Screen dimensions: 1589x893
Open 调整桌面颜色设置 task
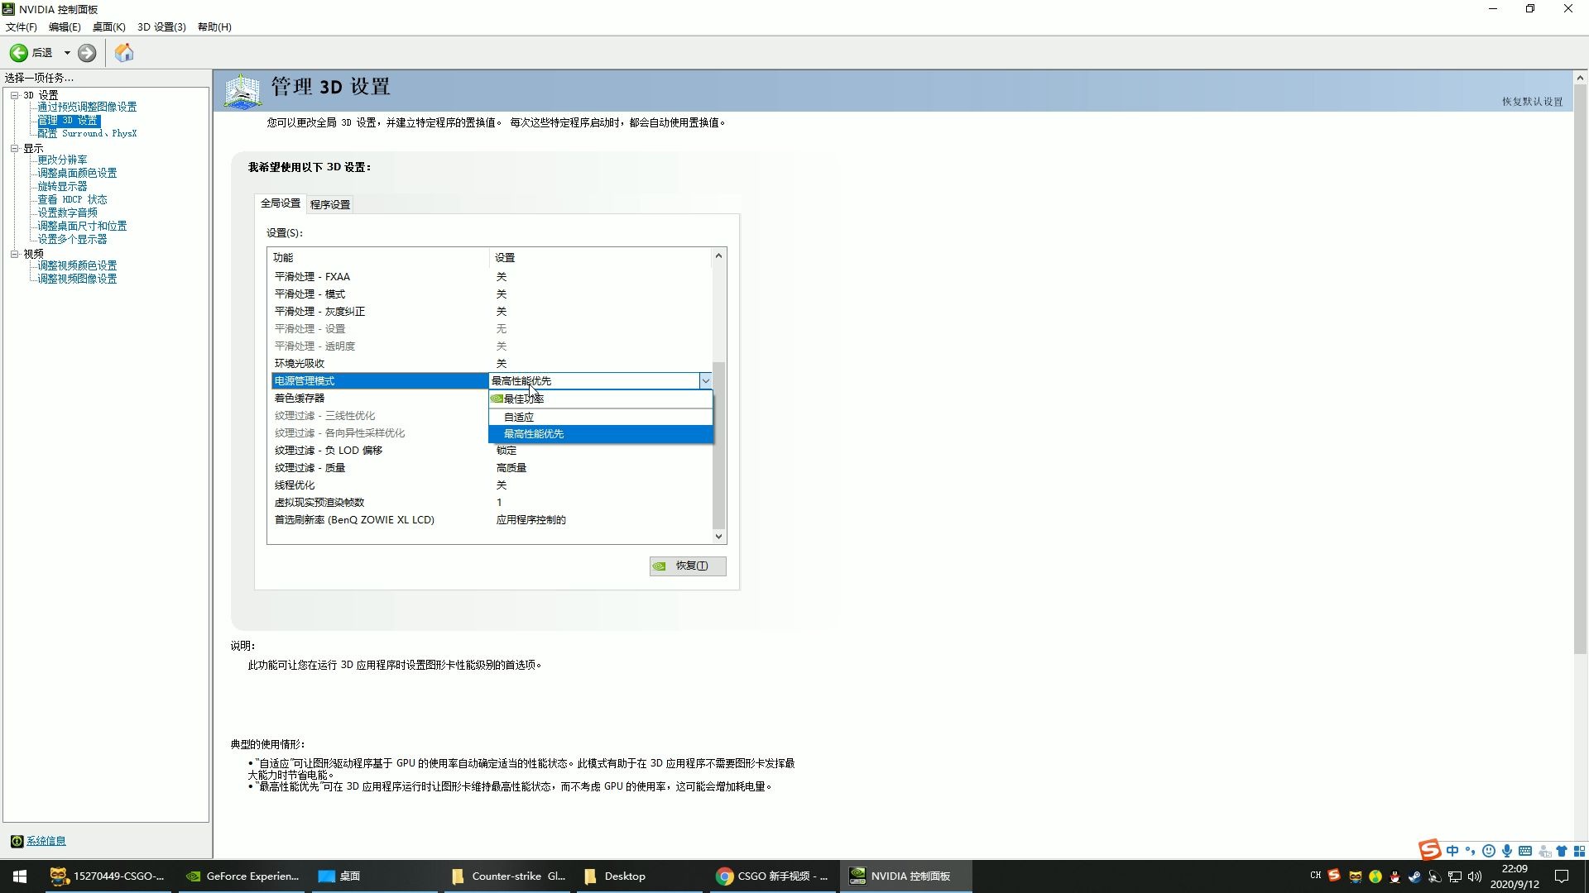point(77,173)
